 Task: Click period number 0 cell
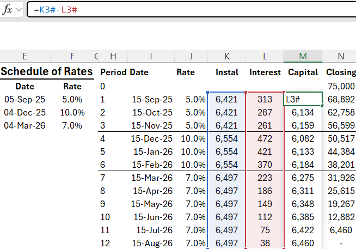[103, 86]
